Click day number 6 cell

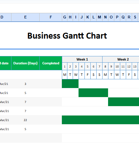coord(93,66)
